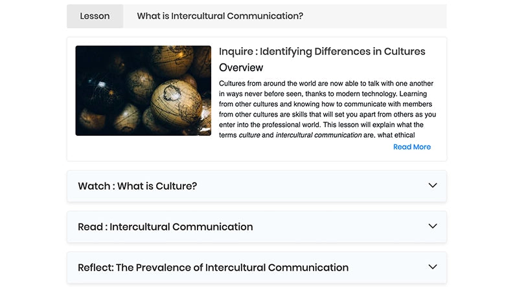
Task: Click the 'What is Intercultural Communication?' lesson title
Action: [x=220, y=16]
